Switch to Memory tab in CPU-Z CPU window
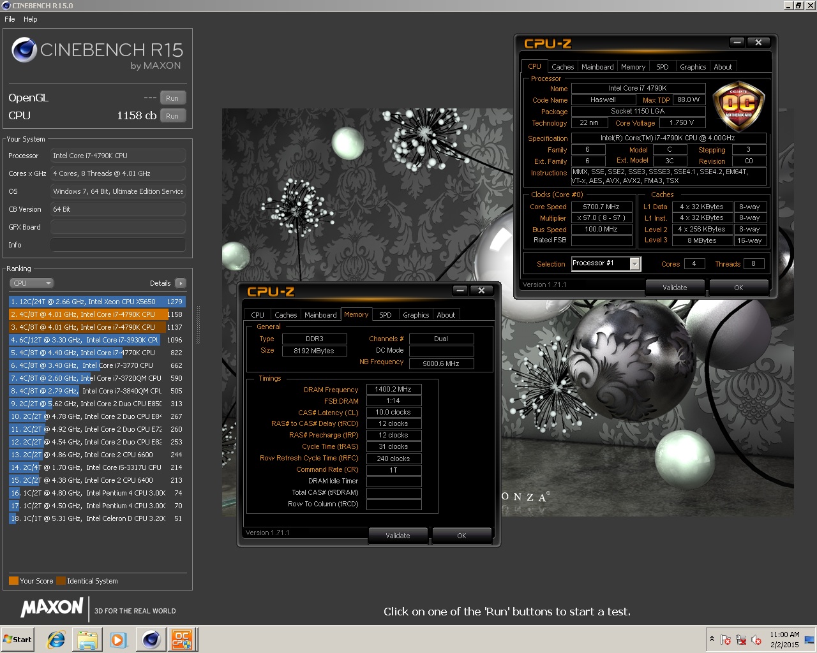 (633, 67)
